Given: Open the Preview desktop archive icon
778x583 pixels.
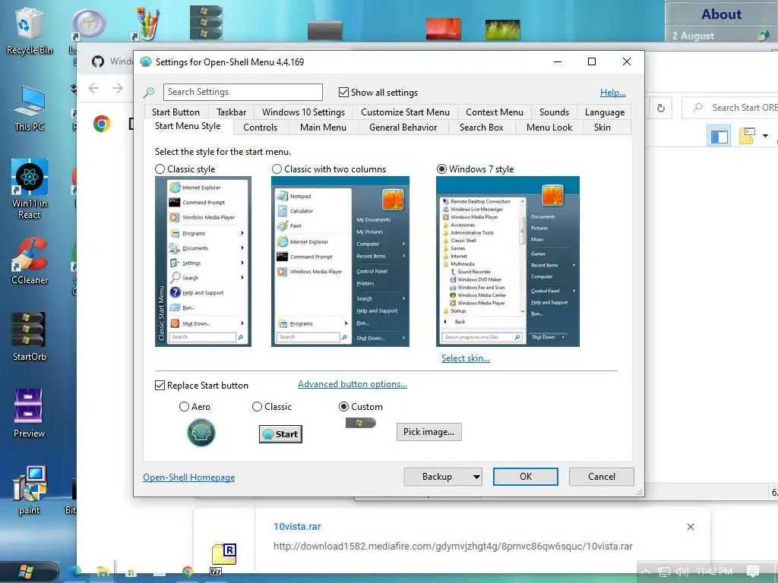Looking at the screenshot, I should [x=29, y=414].
